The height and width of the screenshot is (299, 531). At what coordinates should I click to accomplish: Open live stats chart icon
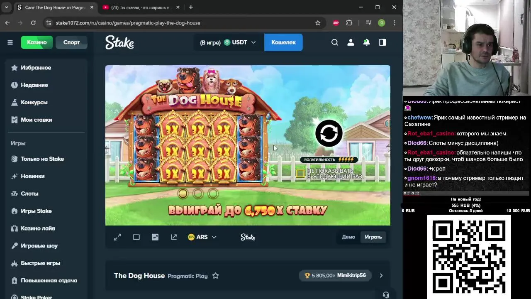pos(155,237)
